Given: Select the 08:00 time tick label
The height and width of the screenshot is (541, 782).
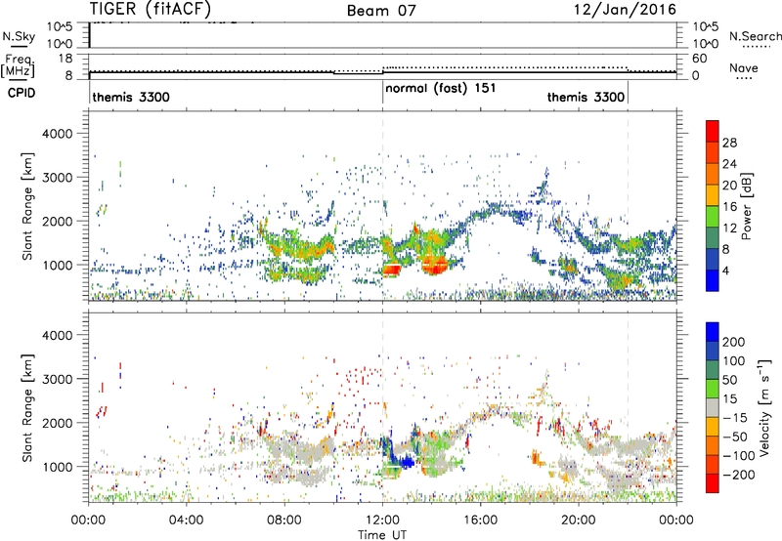Looking at the screenshot, I should [283, 520].
